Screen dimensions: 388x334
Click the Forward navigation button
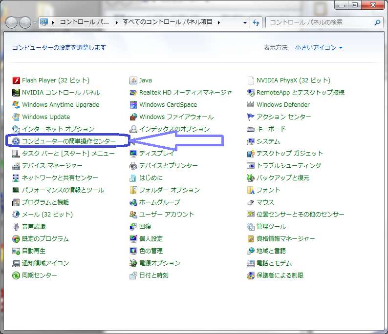click(25, 23)
